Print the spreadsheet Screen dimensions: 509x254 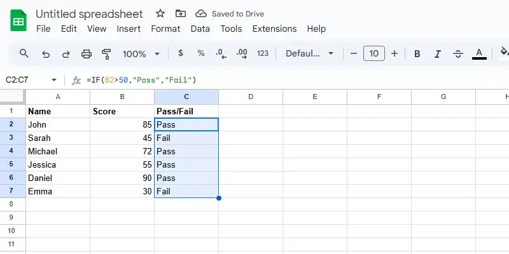point(87,53)
